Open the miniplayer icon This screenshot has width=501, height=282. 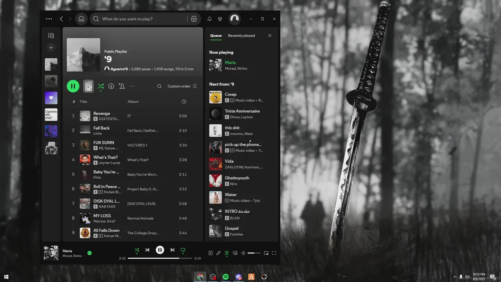pyautogui.click(x=266, y=253)
